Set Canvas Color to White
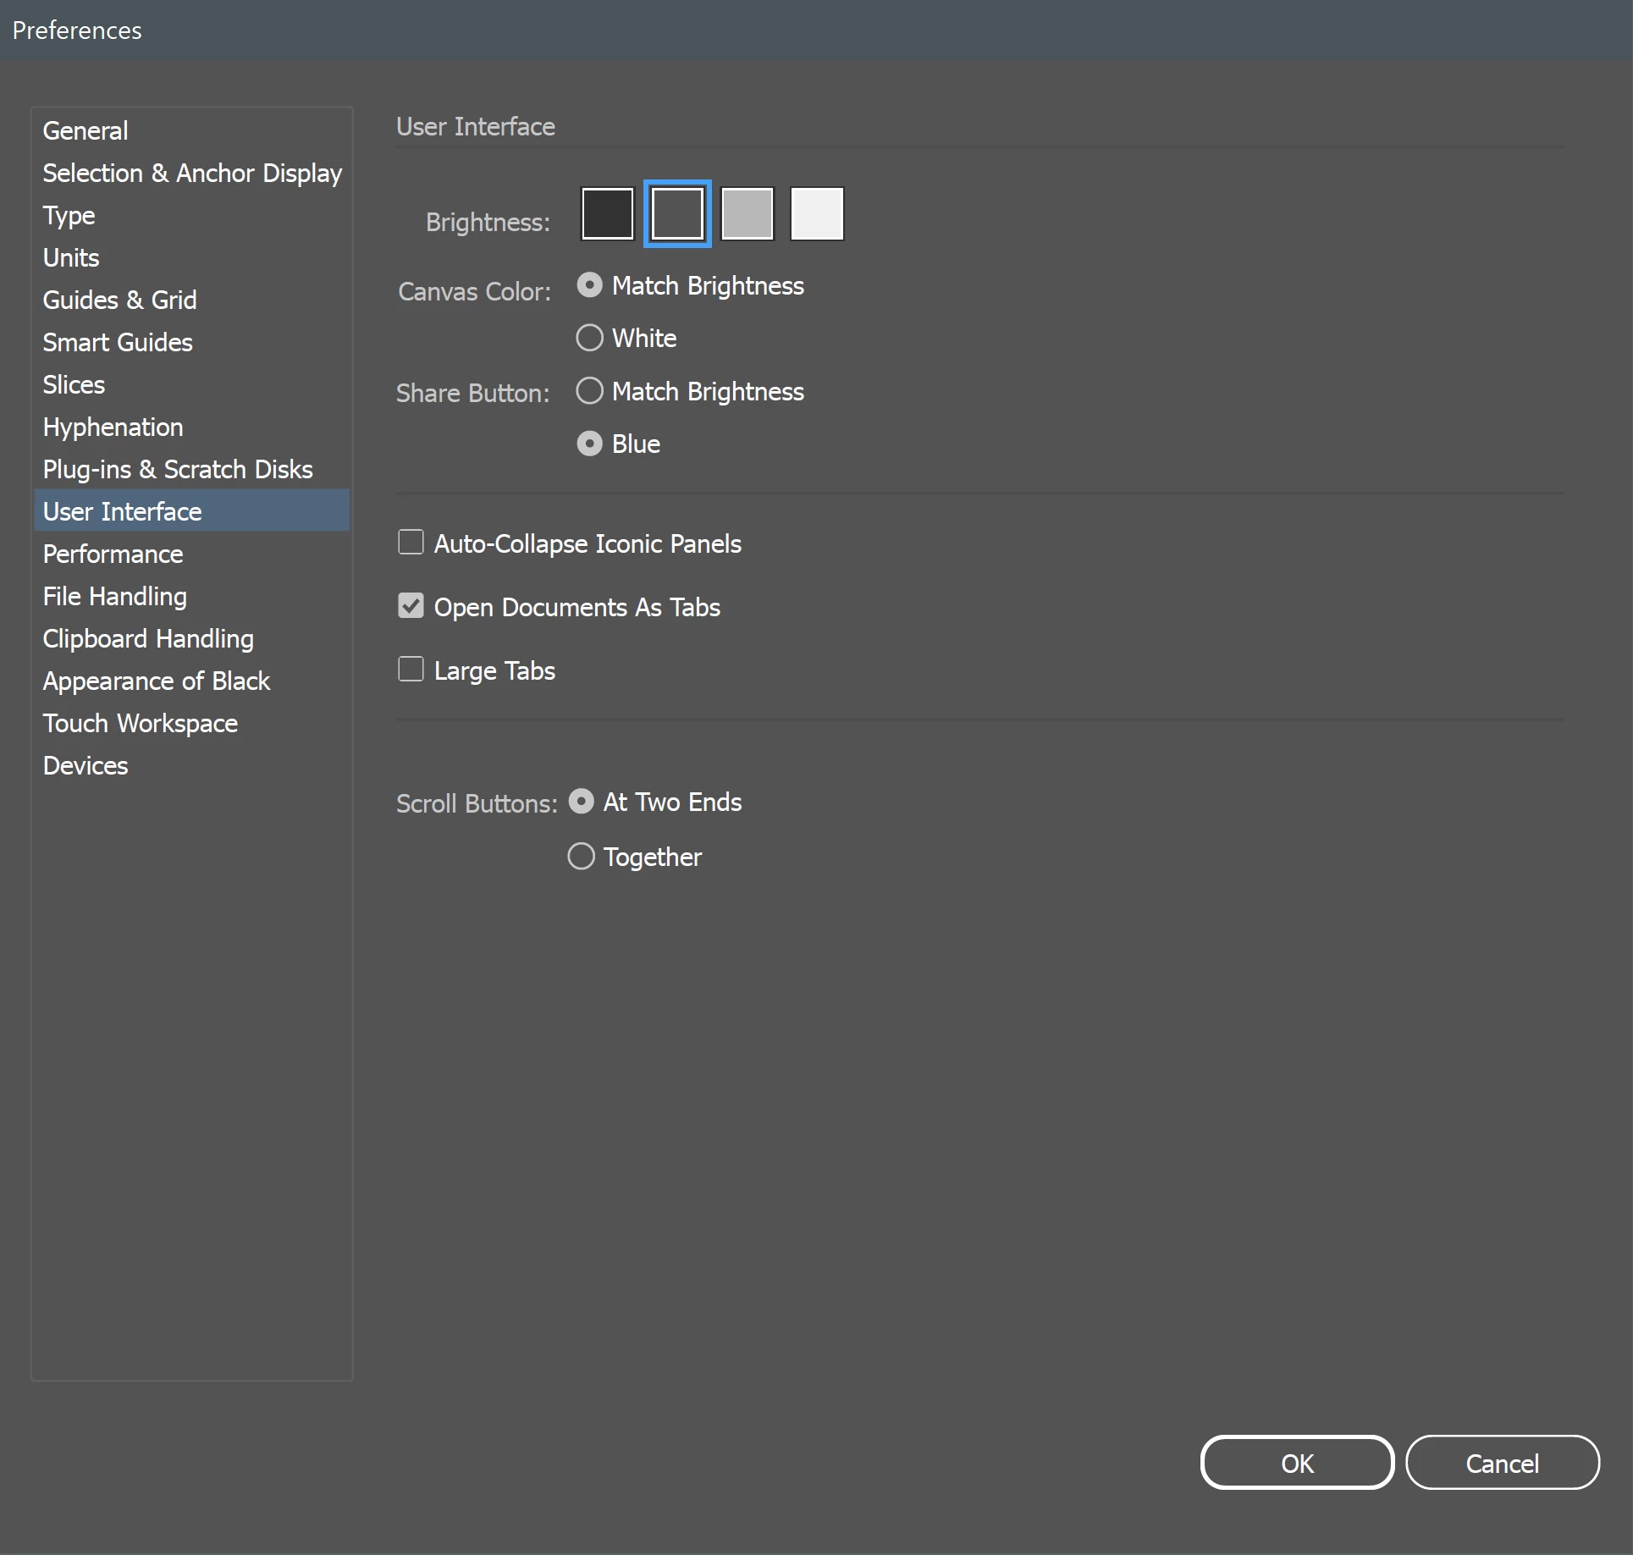Image resolution: width=1633 pixels, height=1555 pixels. point(589,339)
